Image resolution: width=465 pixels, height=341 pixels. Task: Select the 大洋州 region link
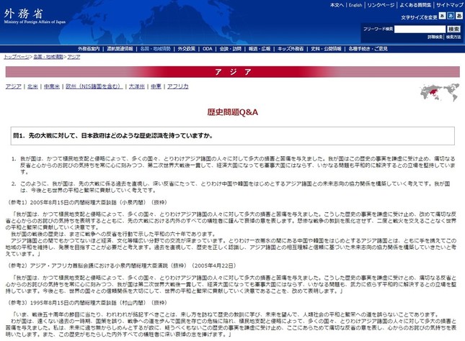pyautogui.click(x=137, y=86)
